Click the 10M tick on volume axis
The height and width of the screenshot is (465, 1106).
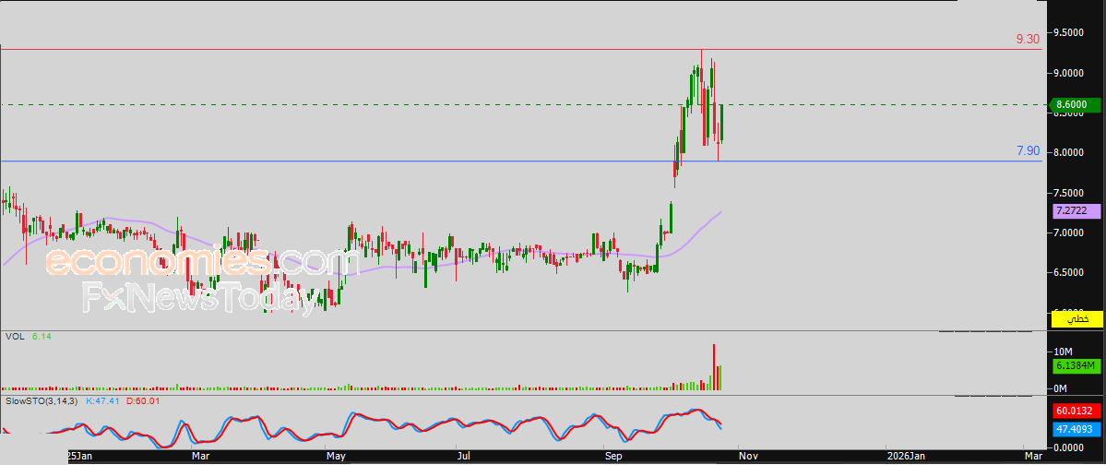(1064, 352)
